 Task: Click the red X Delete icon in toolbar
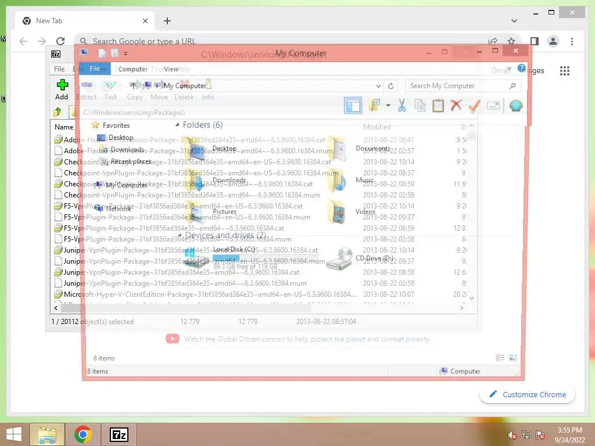pos(456,105)
